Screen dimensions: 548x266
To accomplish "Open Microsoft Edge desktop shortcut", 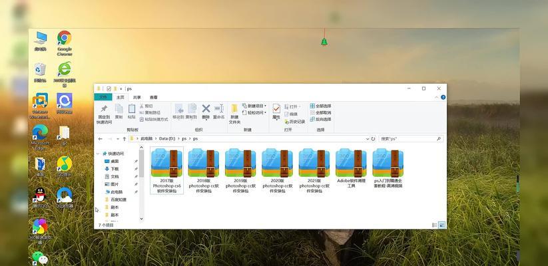I will coord(40,137).
